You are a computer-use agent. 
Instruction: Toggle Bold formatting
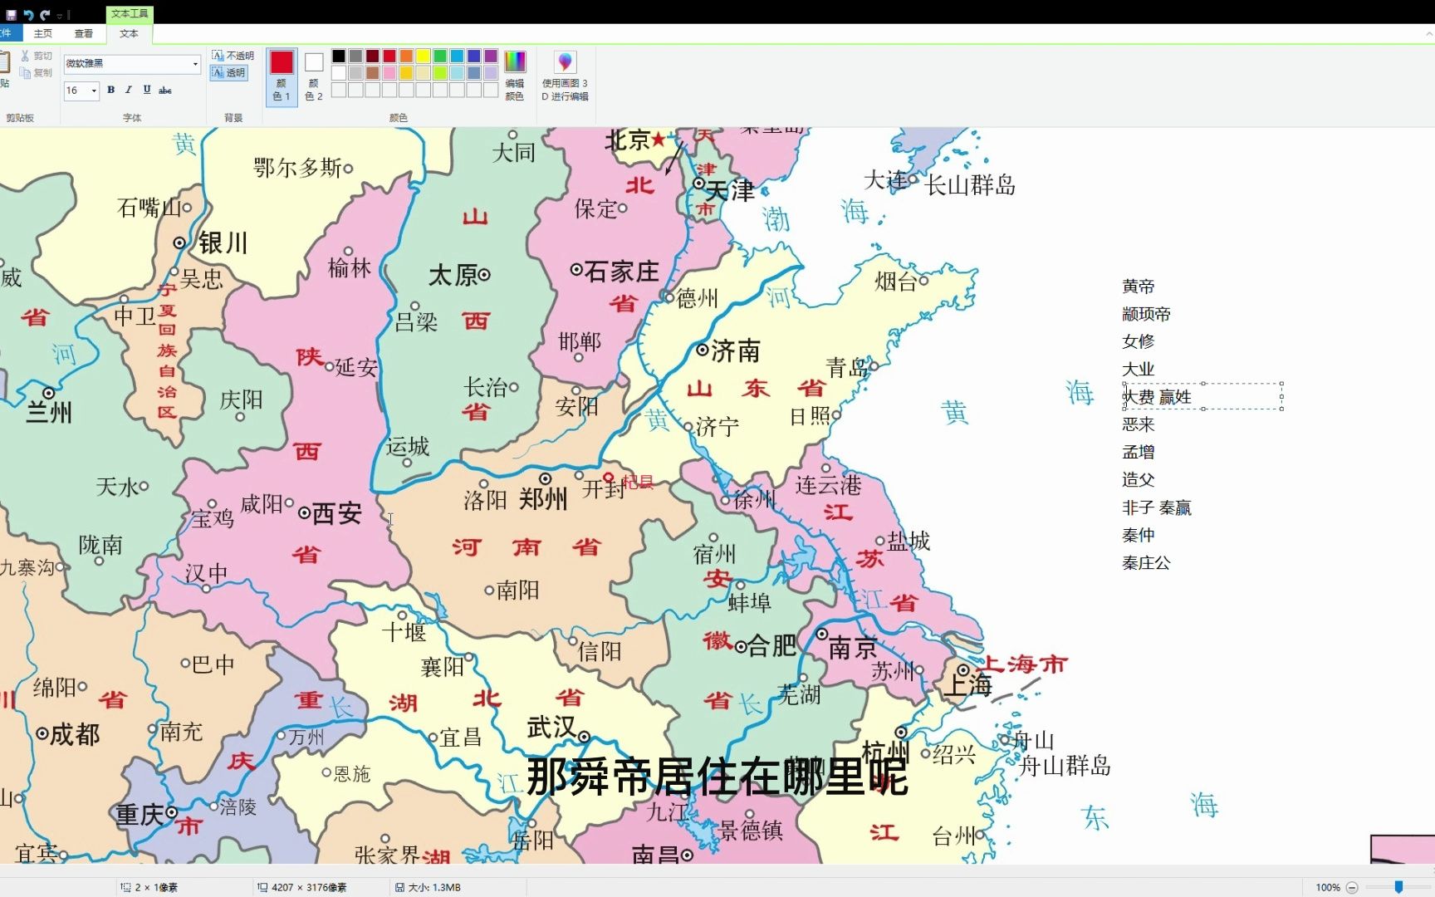click(x=110, y=90)
